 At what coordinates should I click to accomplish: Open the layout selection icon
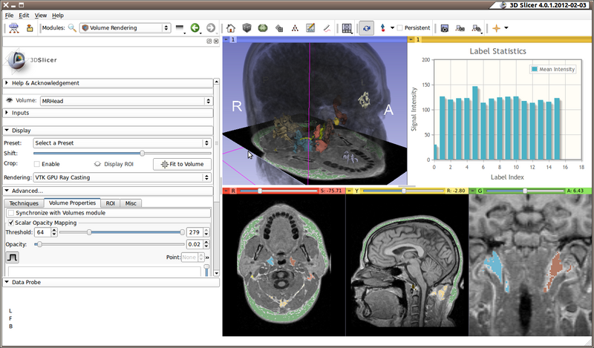pos(347,28)
